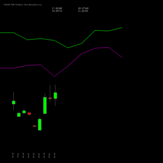Click the red candle above 21 Jul
The height and width of the screenshot is (163, 163).
tap(29, 113)
